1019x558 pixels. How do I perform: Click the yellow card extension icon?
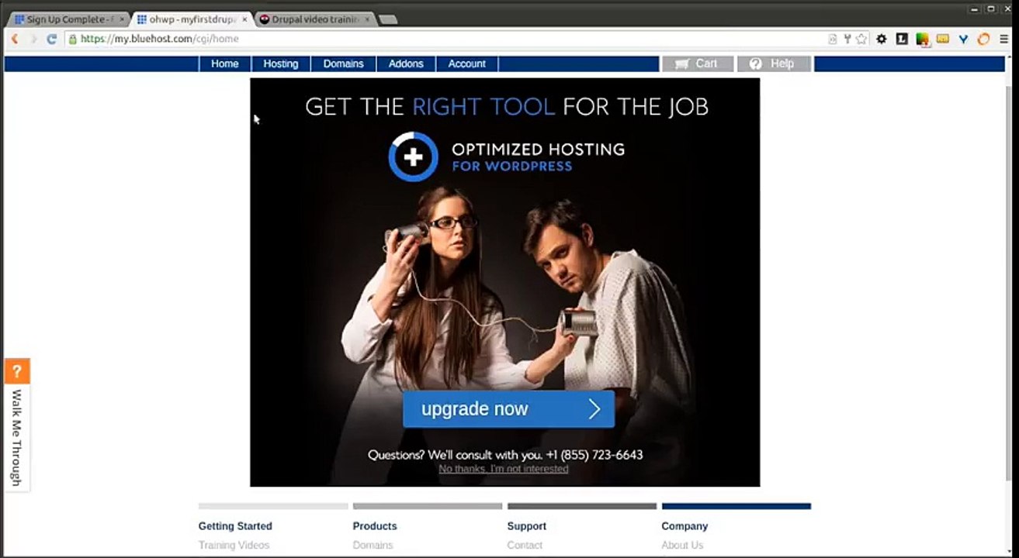pos(943,39)
